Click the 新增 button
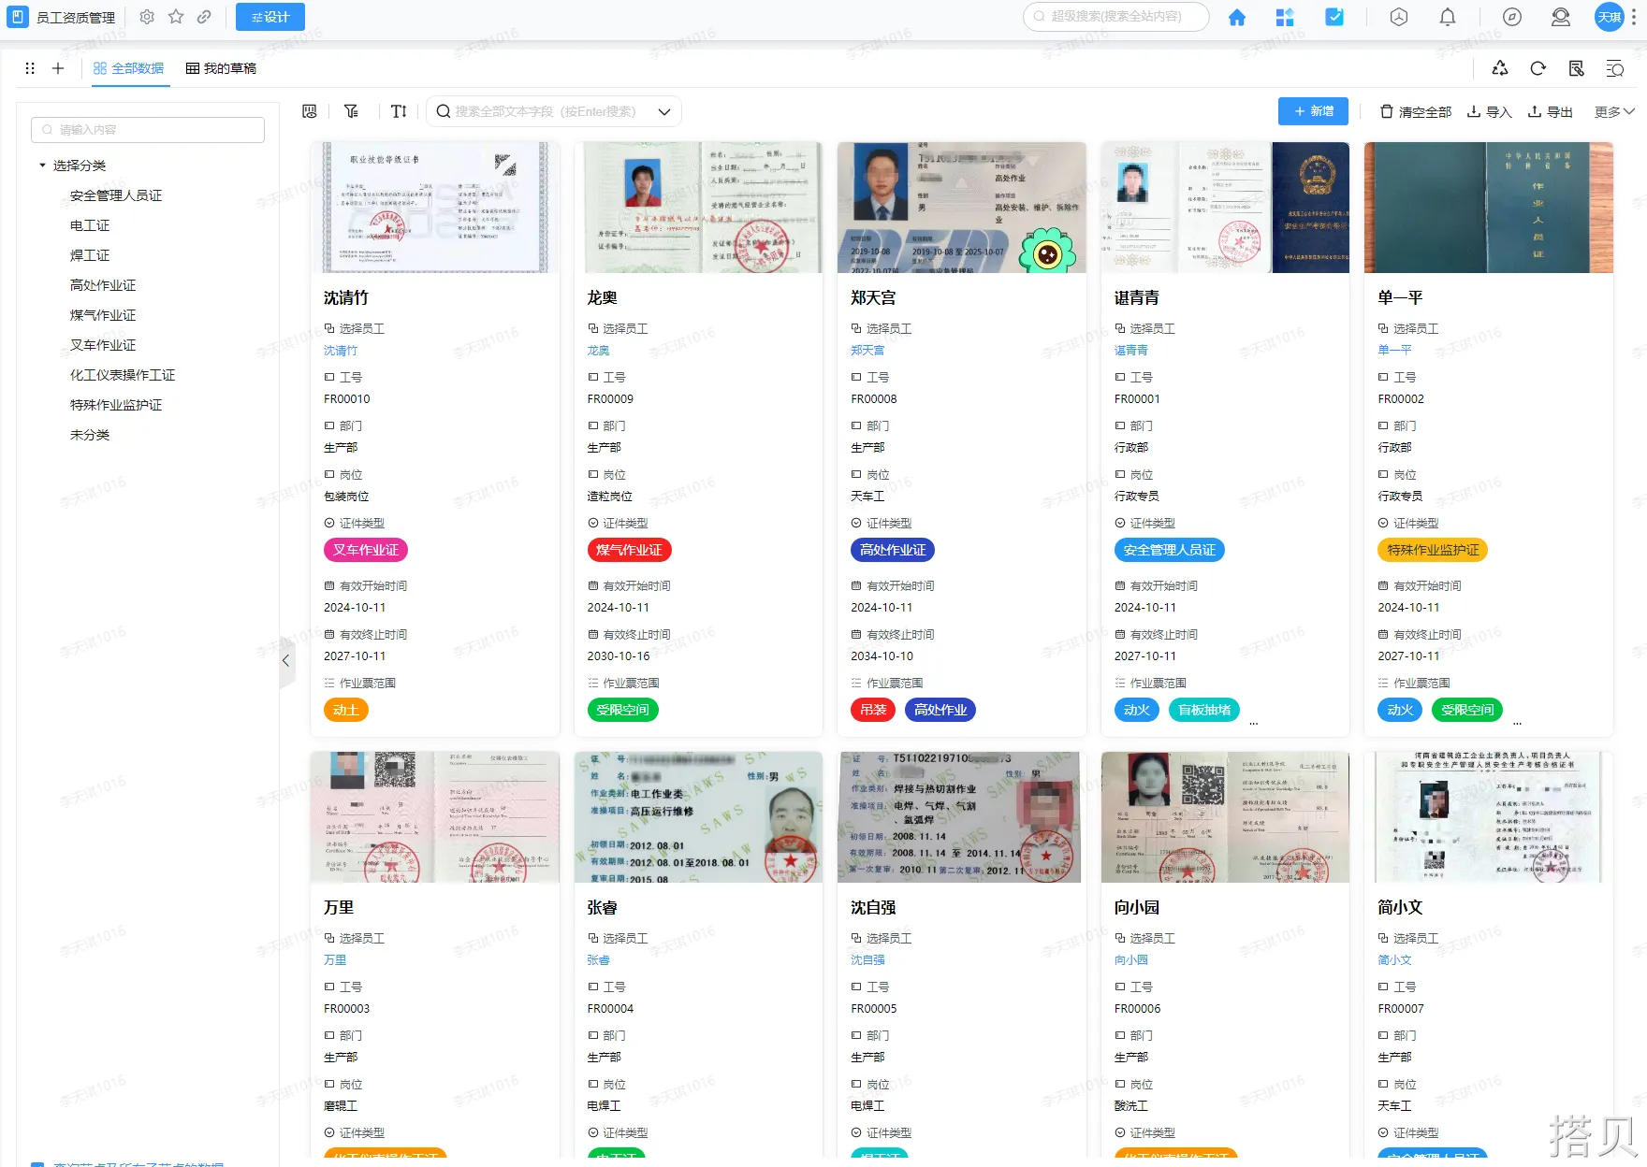 (x=1313, y=111)
